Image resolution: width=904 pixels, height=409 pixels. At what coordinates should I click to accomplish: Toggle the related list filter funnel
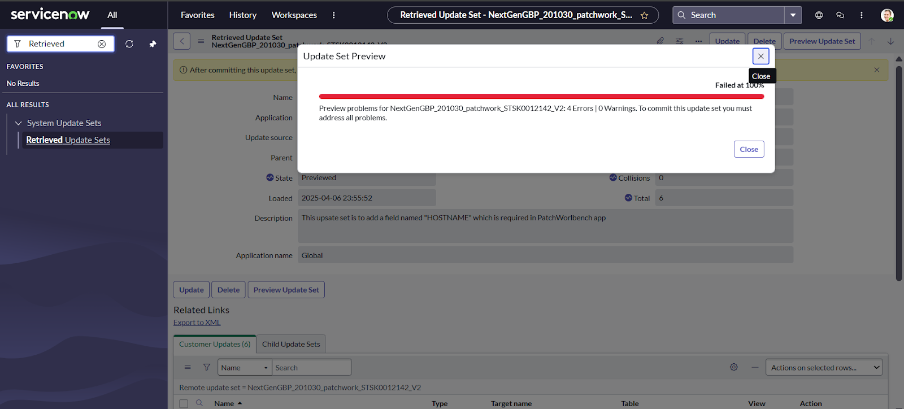coord(207,367)
